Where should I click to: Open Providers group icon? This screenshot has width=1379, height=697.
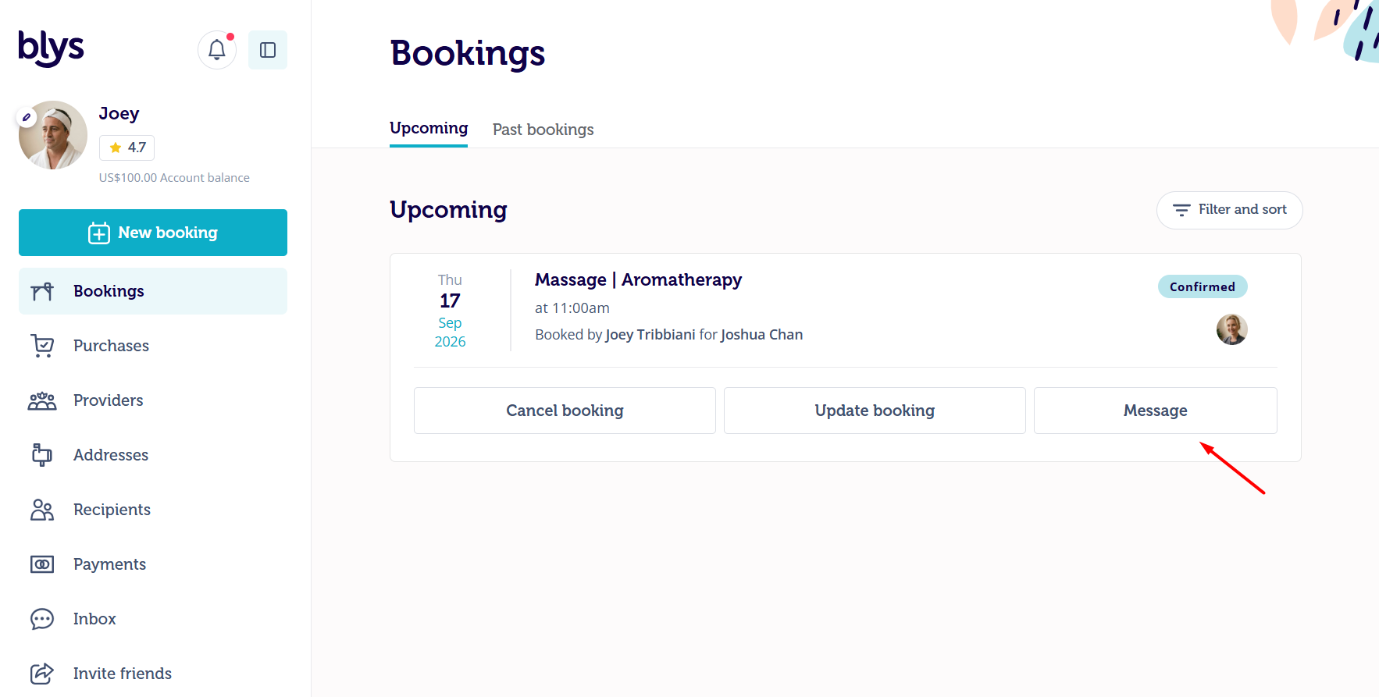pyautogui.click(x=42, y=400)
